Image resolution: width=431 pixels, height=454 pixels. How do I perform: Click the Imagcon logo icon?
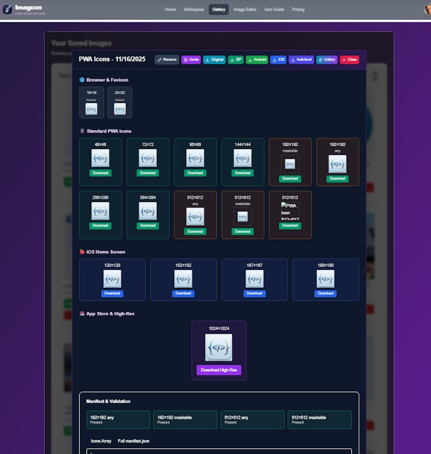point(7,9)
